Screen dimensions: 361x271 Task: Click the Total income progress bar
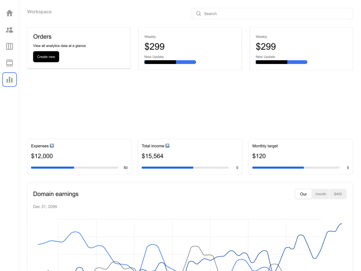click(x=185, y=168)
